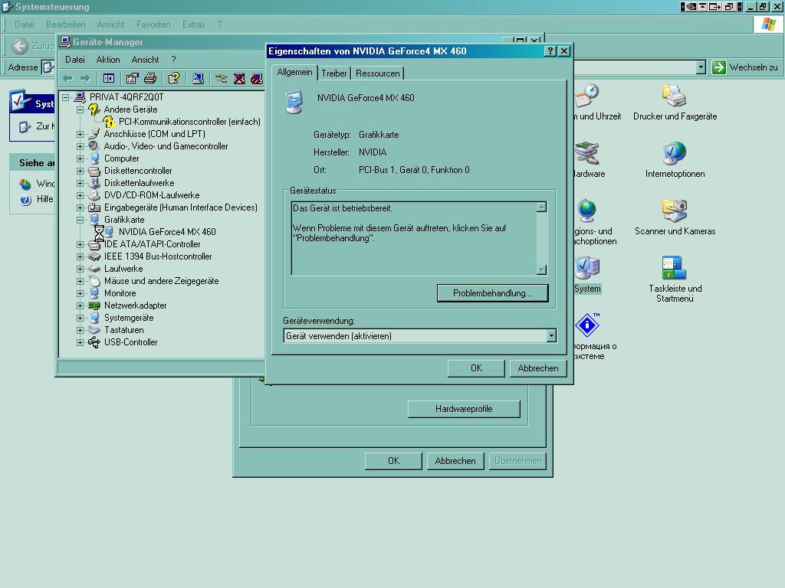
Task: Click the update driver toolbar icon
Action: click(x=222, y=78)
